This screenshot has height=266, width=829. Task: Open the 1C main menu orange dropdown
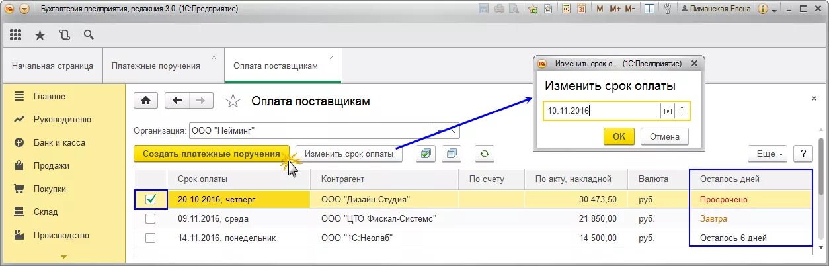[x=24, y=9]
